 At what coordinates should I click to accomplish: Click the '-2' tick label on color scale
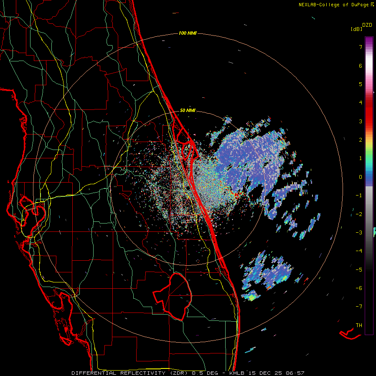coord(359,214)
